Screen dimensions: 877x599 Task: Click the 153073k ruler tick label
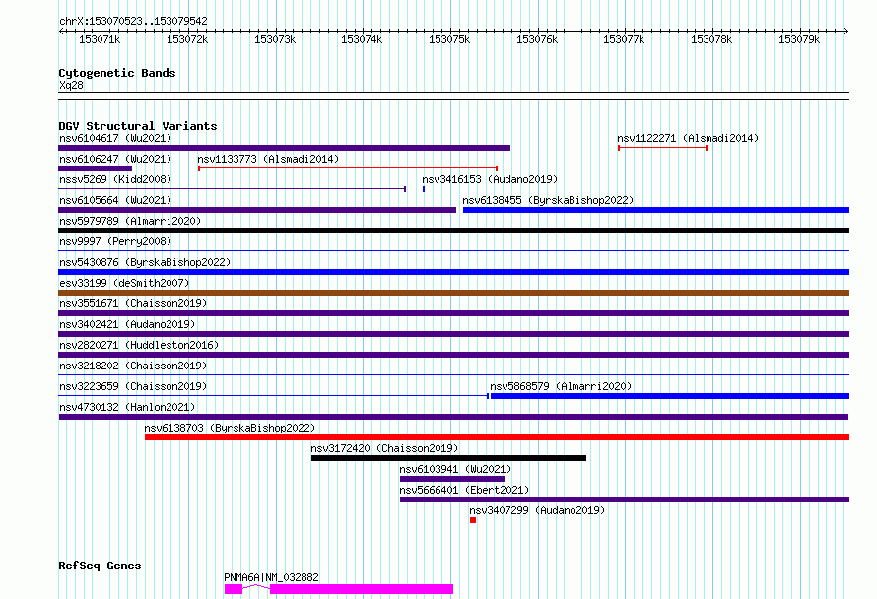point(275,39)
